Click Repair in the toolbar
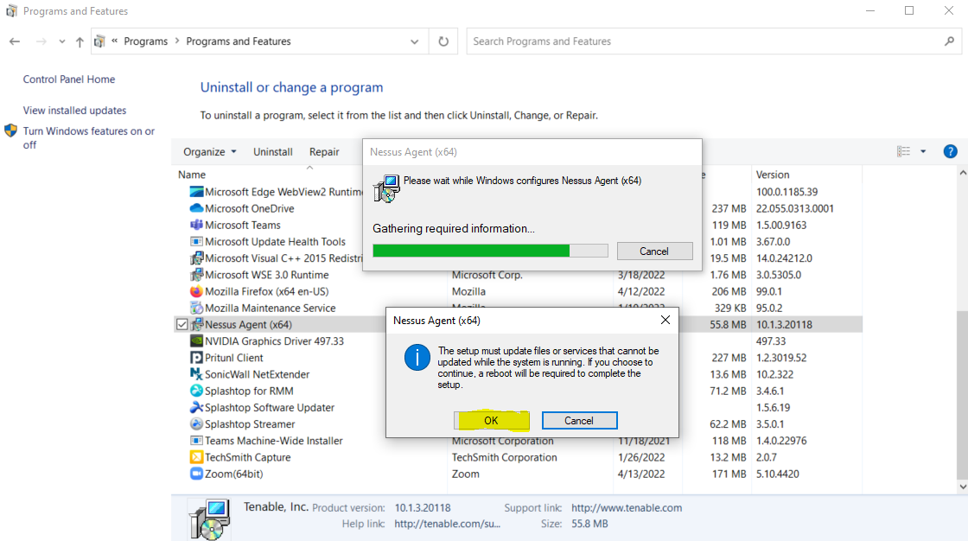 click(x=324, y=152)
